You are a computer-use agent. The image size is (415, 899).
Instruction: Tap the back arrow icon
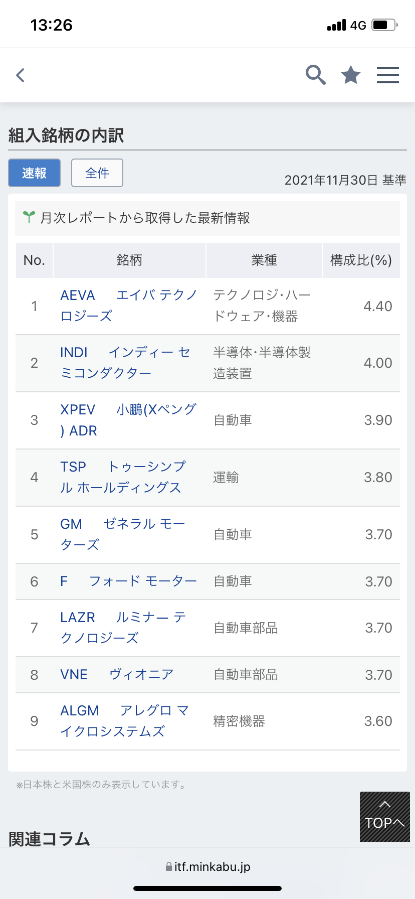click(x=21, y=75)
